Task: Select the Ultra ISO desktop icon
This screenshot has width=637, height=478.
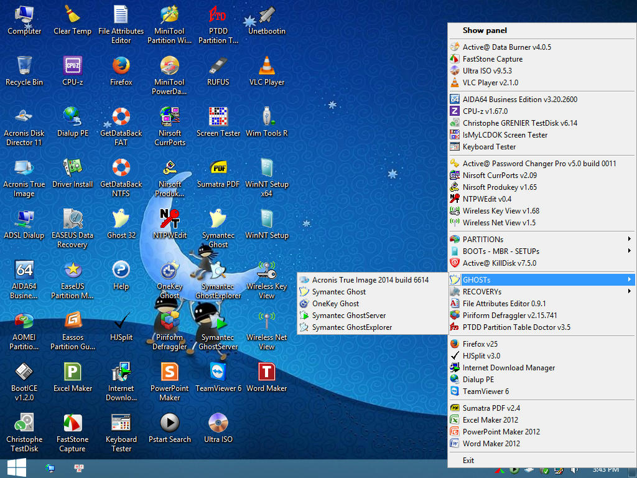Action: pyautogui.click(x=218, y=428)
